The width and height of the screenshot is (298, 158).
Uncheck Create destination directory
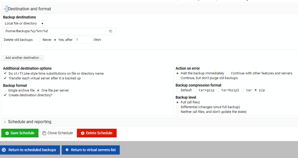(x=5, y=95)
